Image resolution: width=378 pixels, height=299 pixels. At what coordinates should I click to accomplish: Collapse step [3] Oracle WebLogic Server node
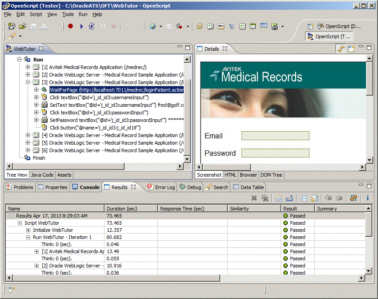(x=28, y=82)
